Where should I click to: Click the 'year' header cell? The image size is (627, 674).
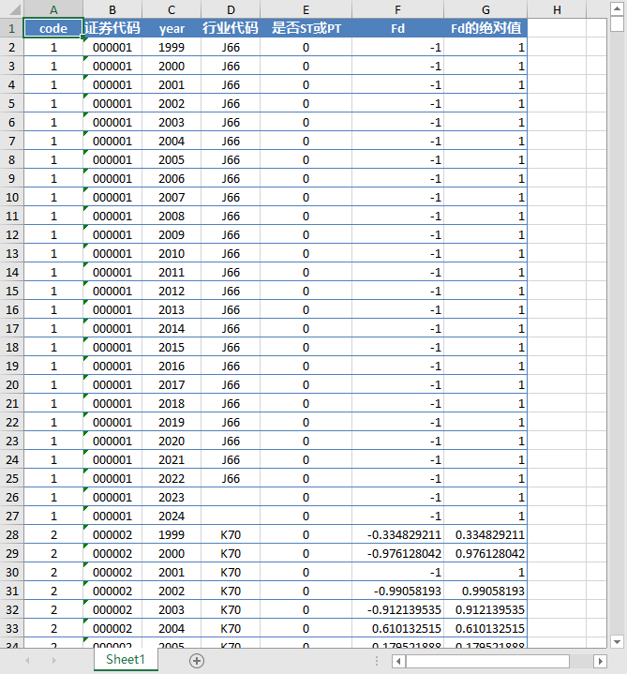pyautogui.click(x=172, y=28)
